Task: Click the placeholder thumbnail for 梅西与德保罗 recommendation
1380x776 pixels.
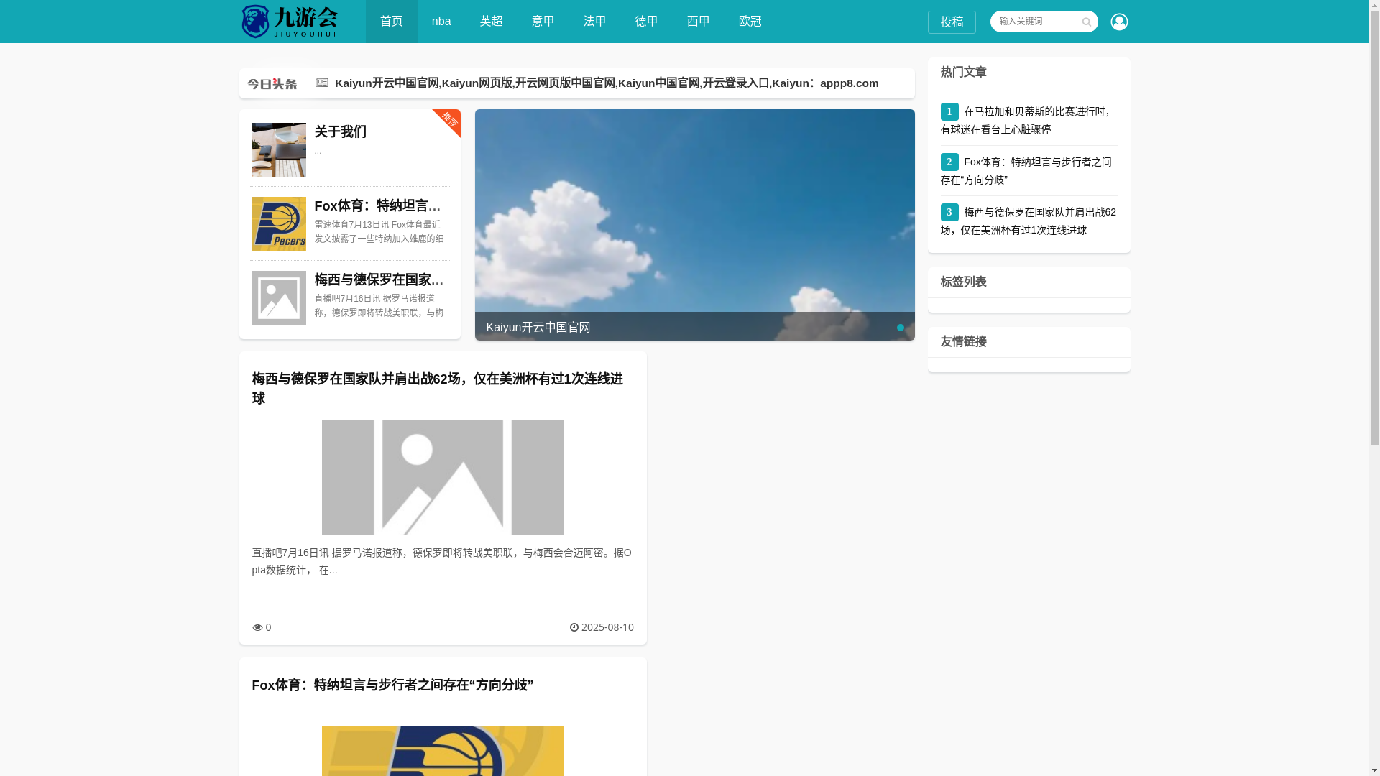Action: (279, 298)
